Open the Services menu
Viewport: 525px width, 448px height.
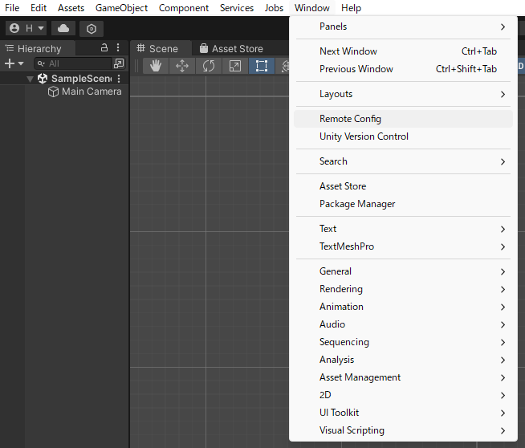(237, 8)
